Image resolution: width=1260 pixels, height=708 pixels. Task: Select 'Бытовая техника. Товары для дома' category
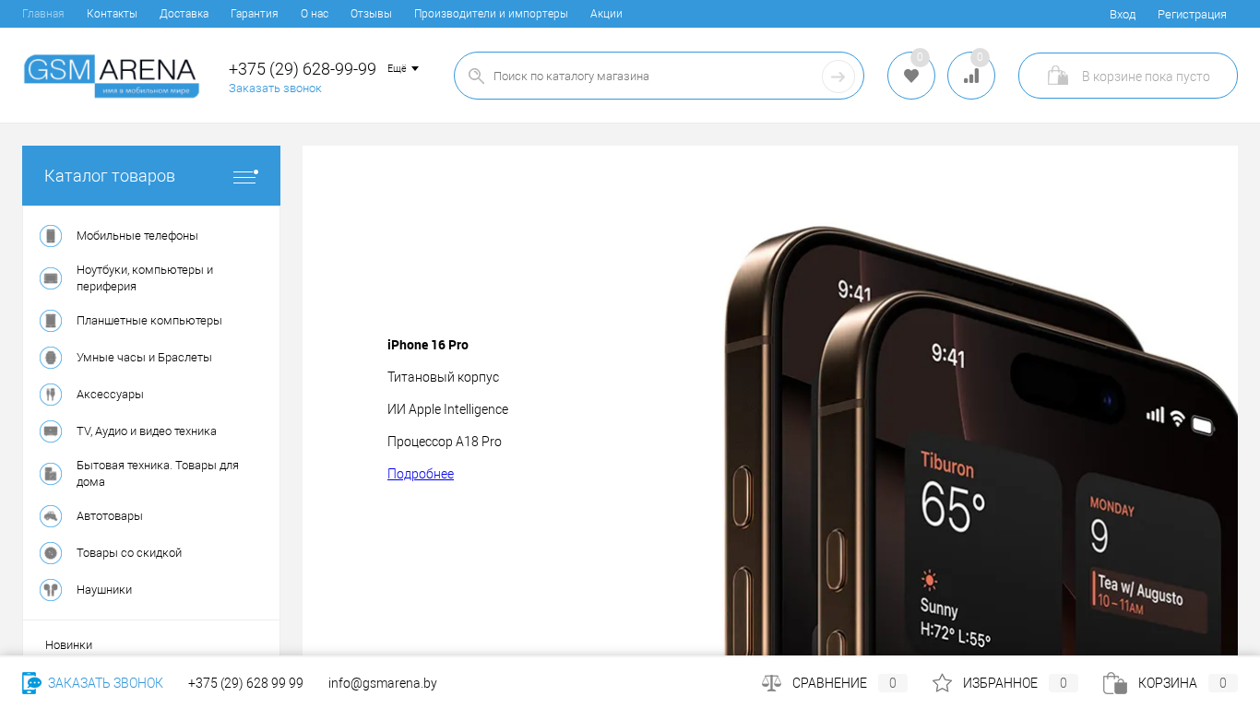[158, 474]
